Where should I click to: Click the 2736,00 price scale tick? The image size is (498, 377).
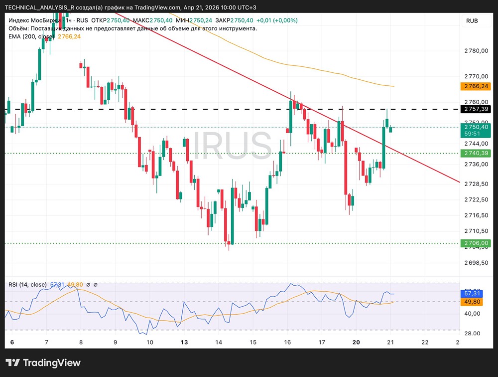coord(476,164)
